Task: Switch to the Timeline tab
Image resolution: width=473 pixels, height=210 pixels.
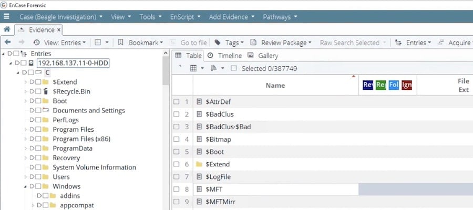Action: point(225,56)
